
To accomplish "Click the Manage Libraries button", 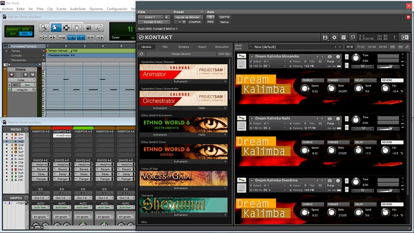I will [x=181, y=54].
